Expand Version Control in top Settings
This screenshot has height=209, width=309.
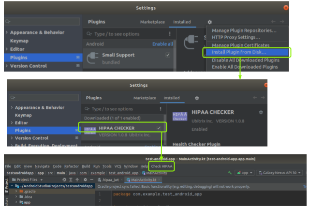point(7,66)
